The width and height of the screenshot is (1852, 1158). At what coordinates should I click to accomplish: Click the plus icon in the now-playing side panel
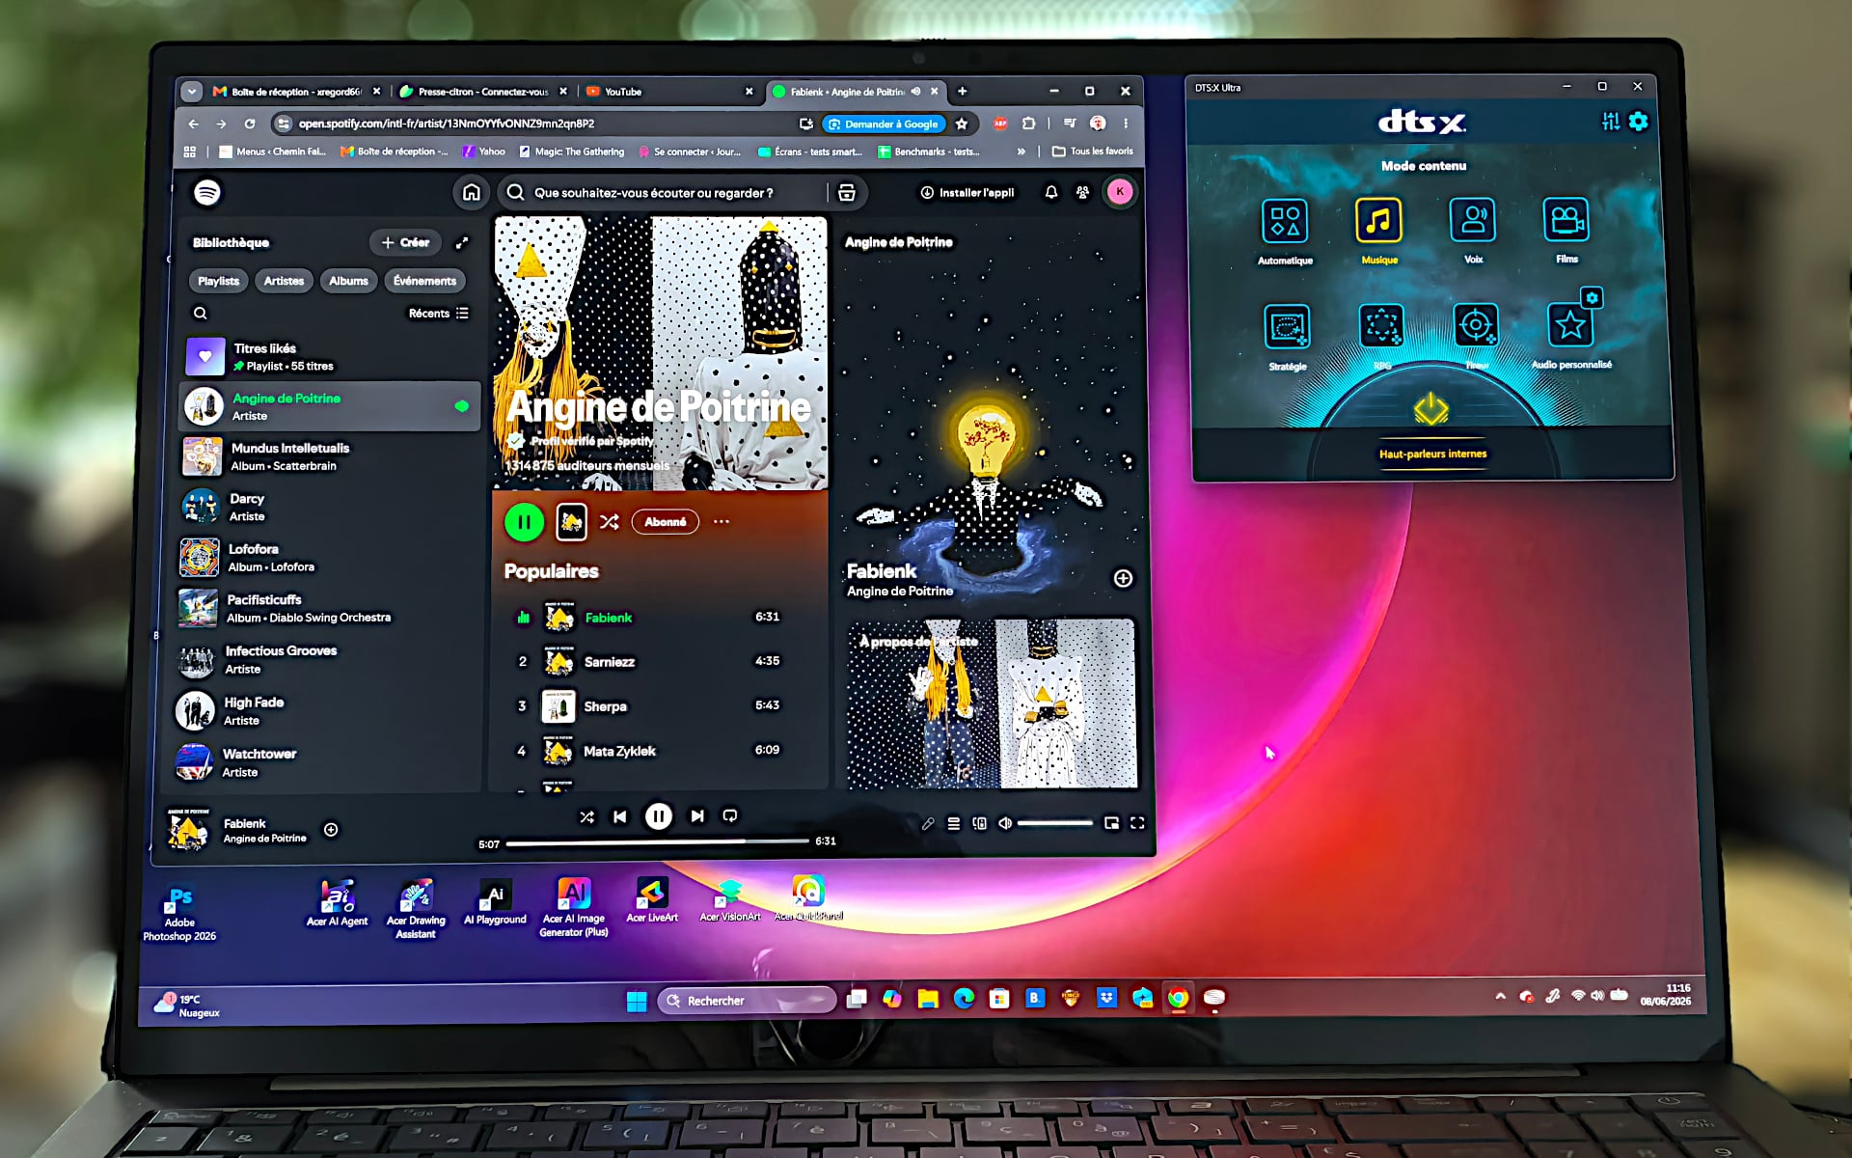(x=1123, y=578)
